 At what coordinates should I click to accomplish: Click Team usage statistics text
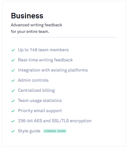pos(40,101)
